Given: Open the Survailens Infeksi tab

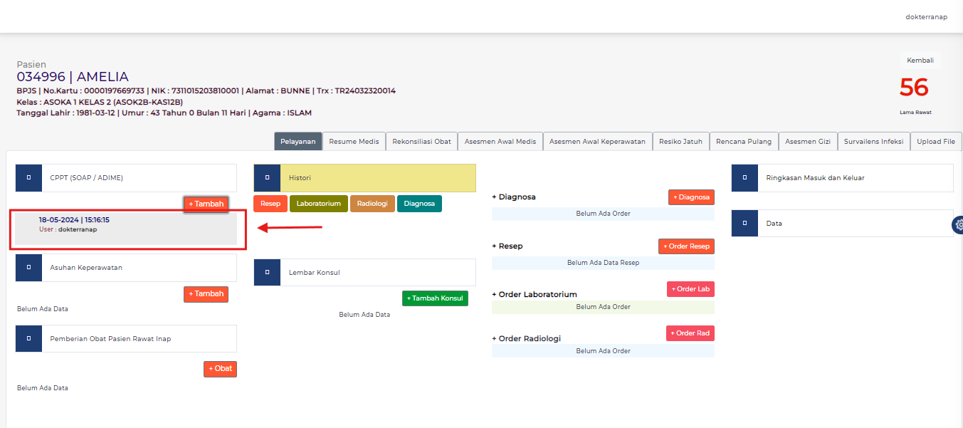Looking at the screenshot, I should tap(873, 141).
